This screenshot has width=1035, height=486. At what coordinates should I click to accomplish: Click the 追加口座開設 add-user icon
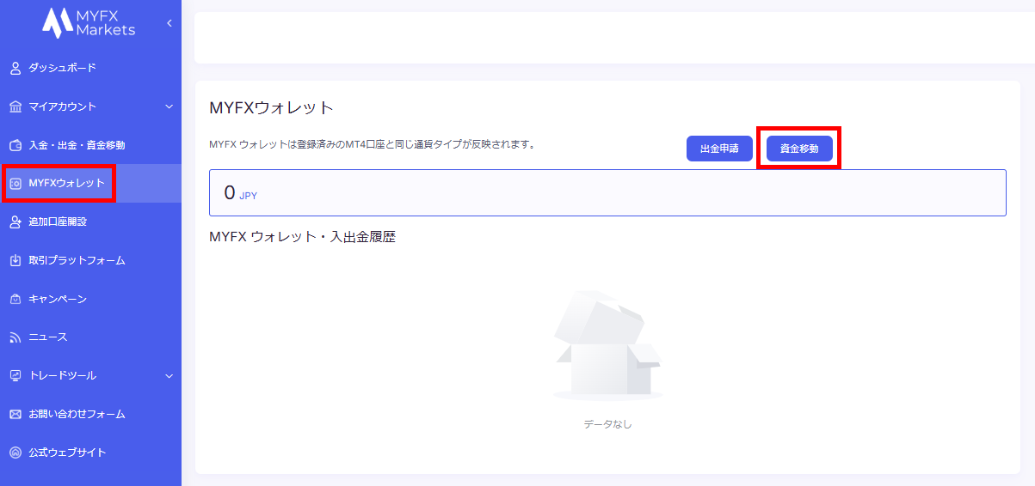[x=15, y=222]
